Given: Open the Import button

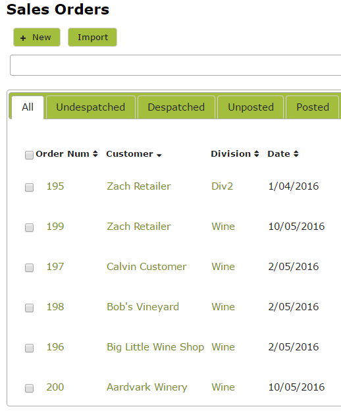Looking at the screenshot, I should point(92,38).
